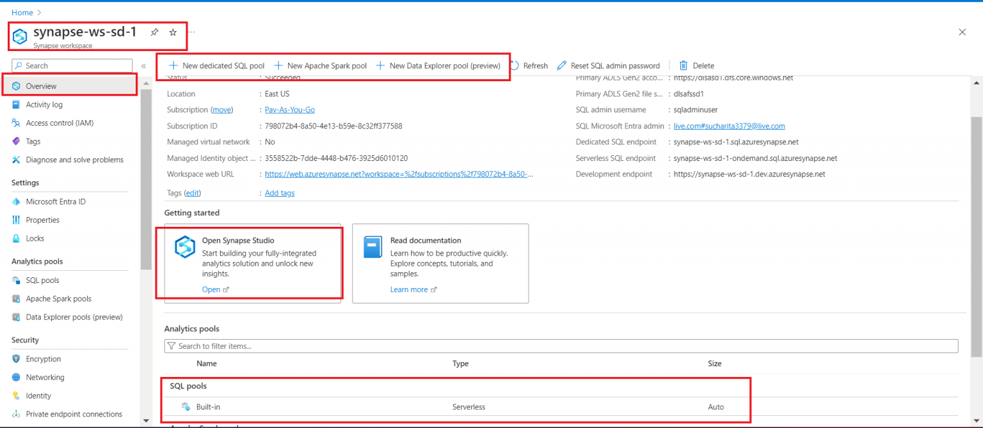Open the more options ellipsis beside title
The width and height of the screenshot is (983, 428).
point(191,32)
